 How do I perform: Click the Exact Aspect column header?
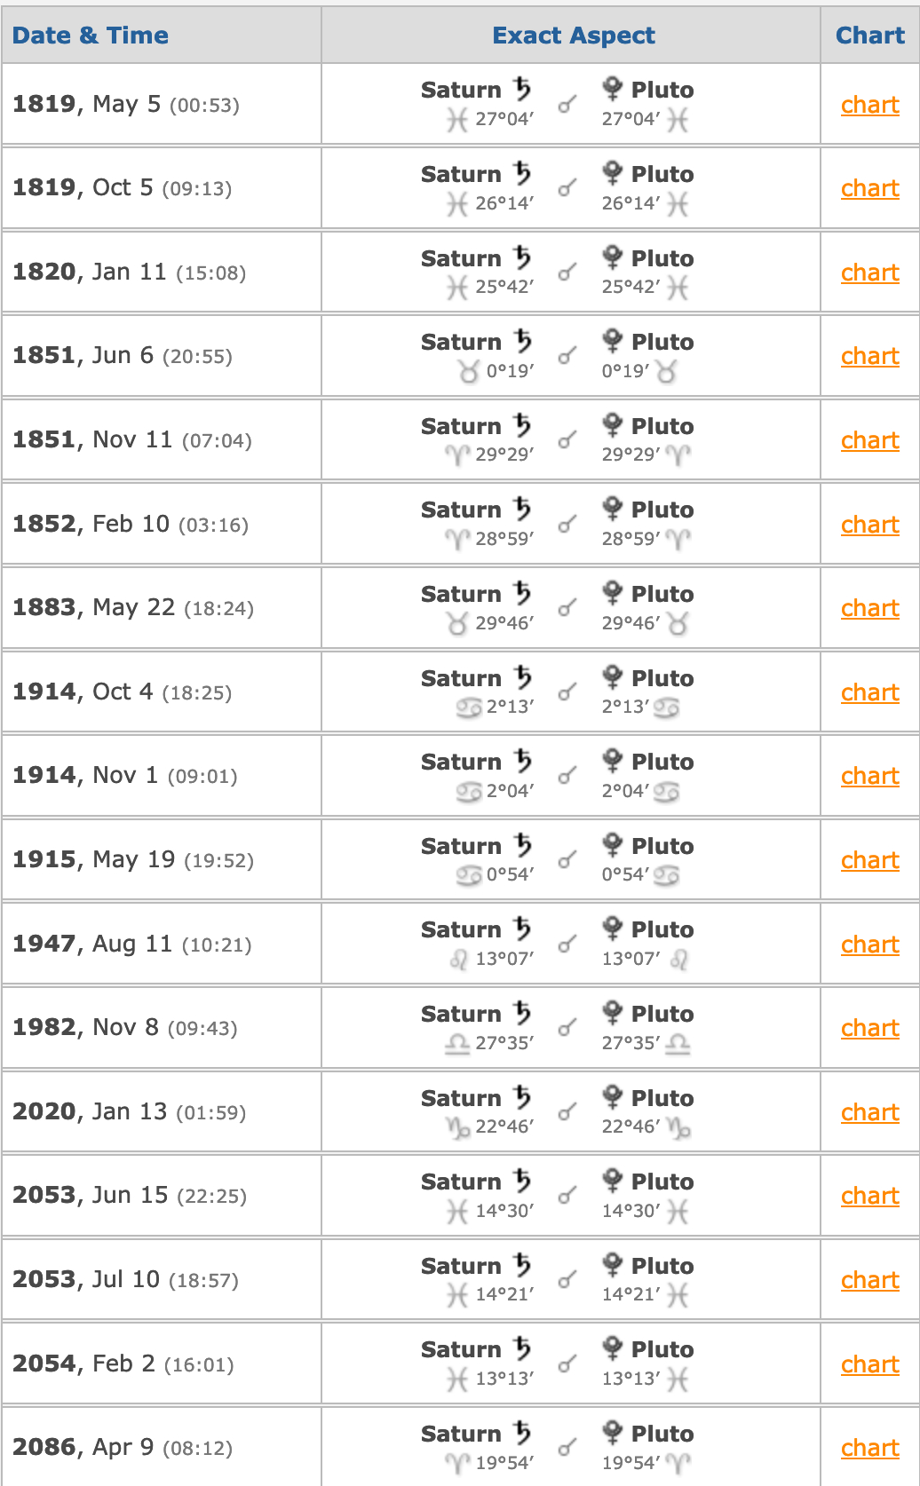(x=574, y=36)
